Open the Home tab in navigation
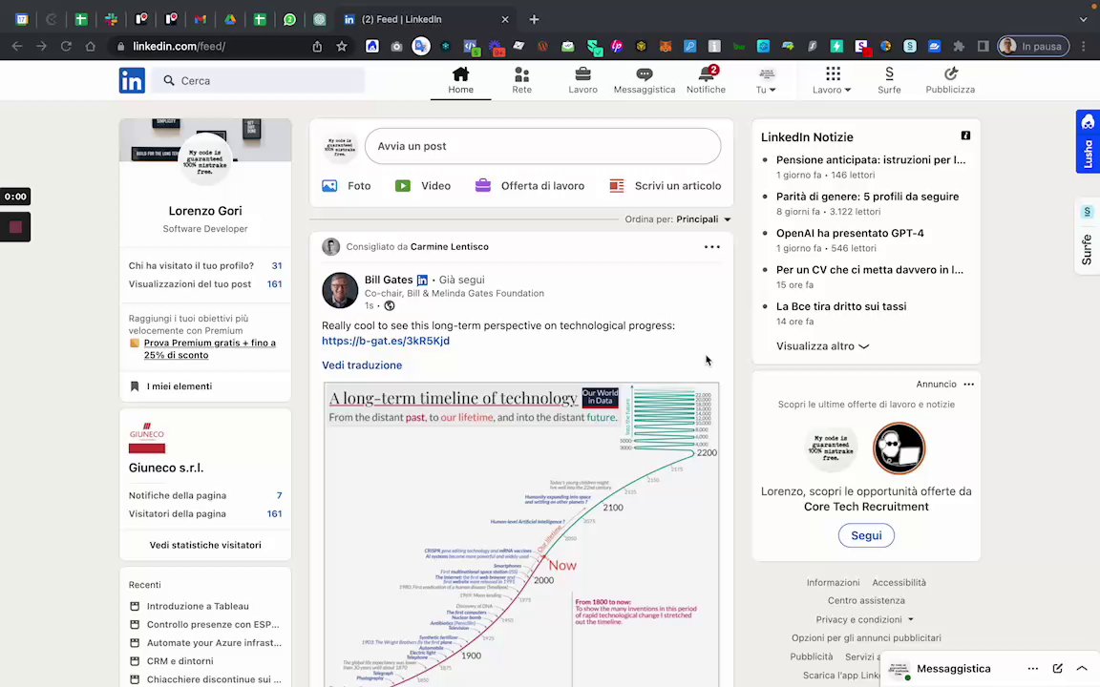This screenshot has width=1100, height=687. [x=461, y=80]
